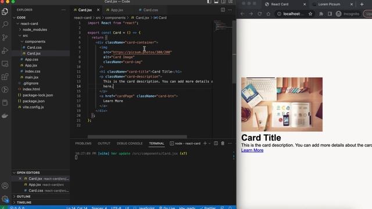Click the picsum.photos URL in code
Image resolution: width=372 pixels, height=209 pixels.
(x=142, y=52)
